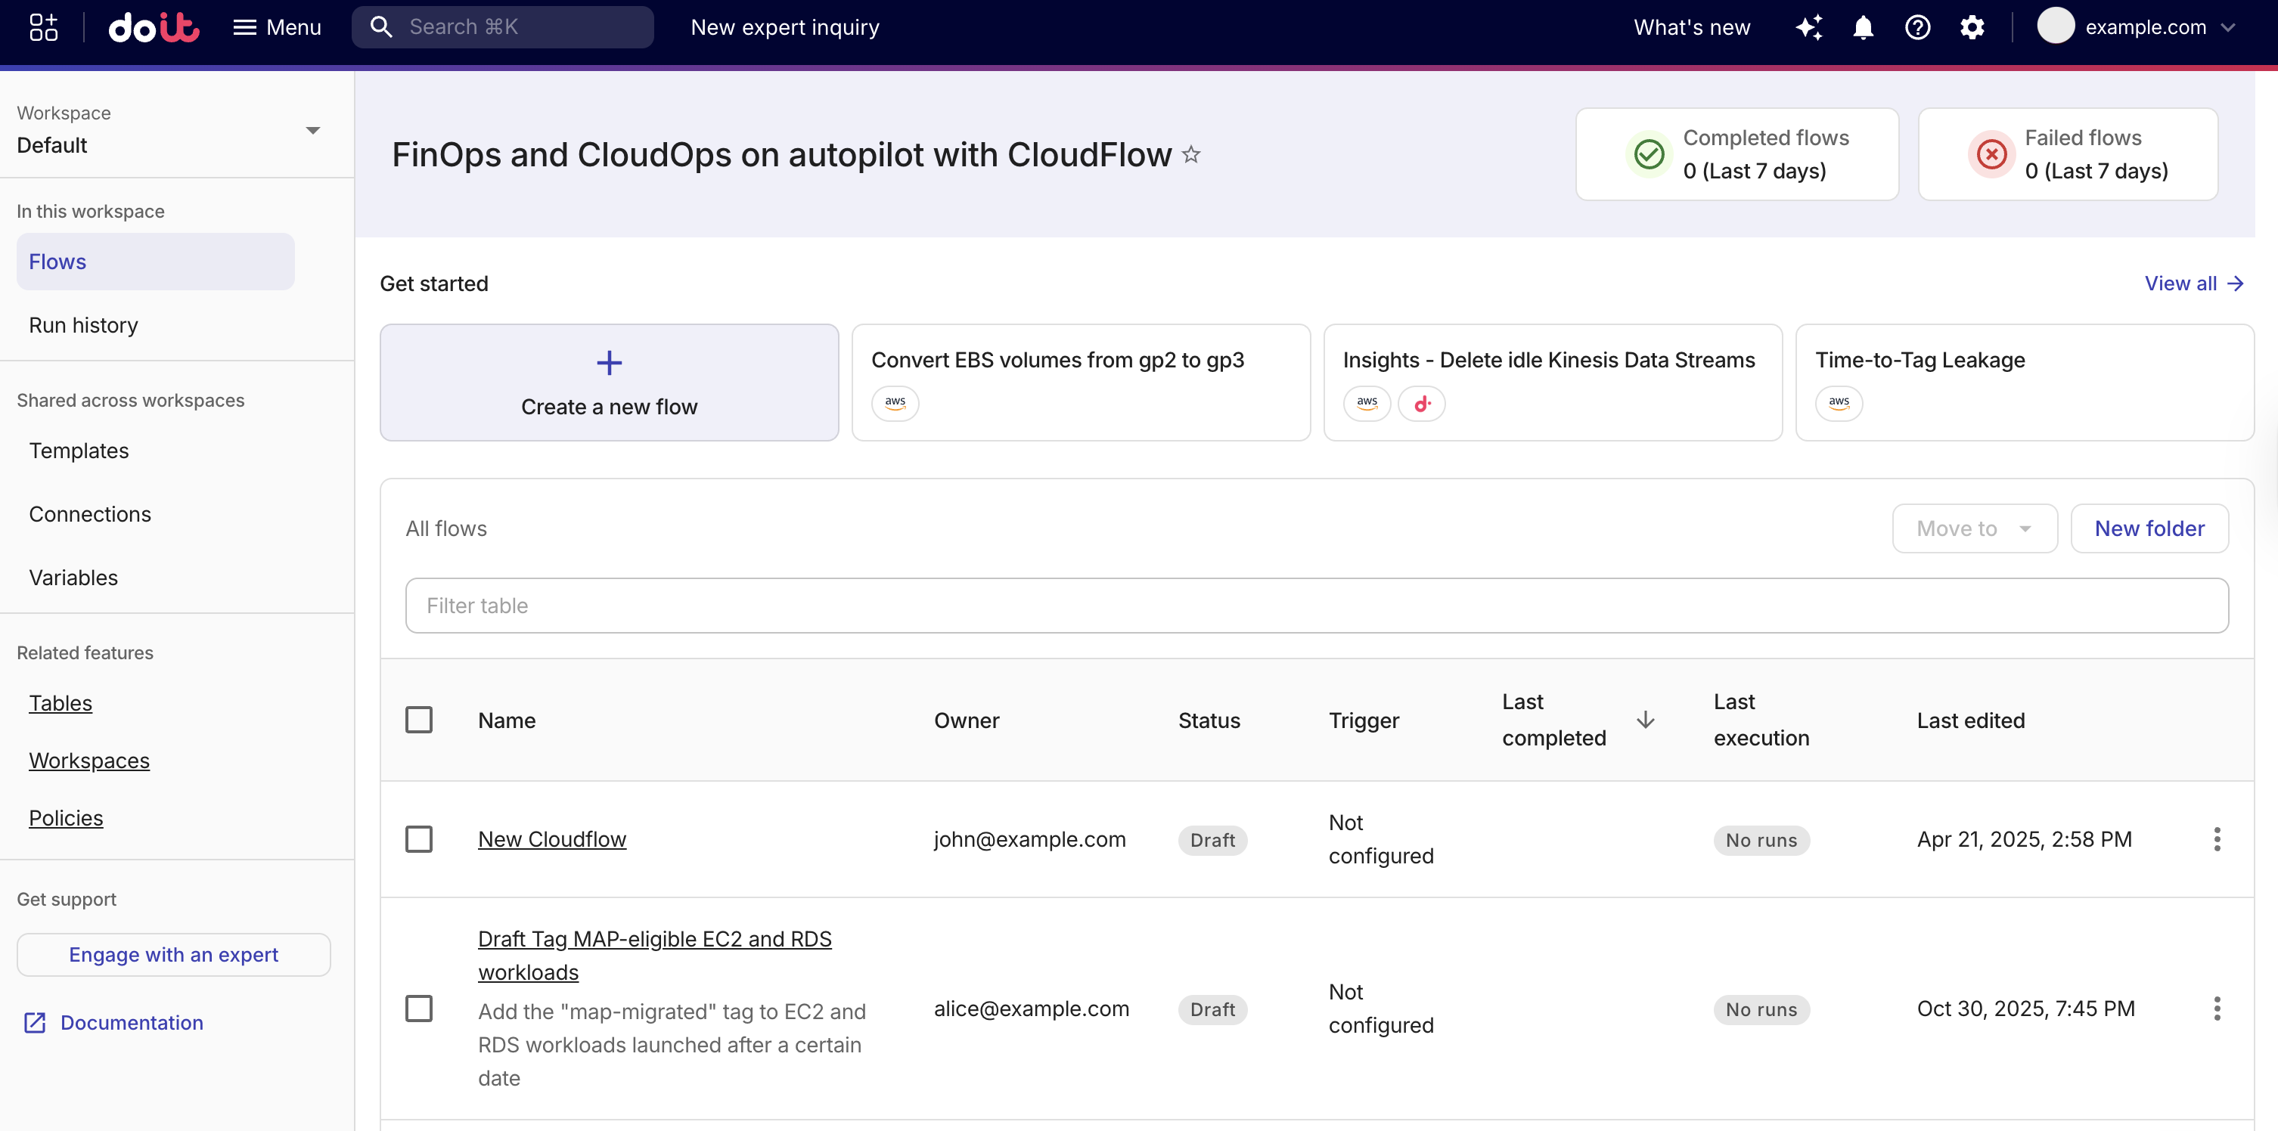Open What's new

(1692, 27)
